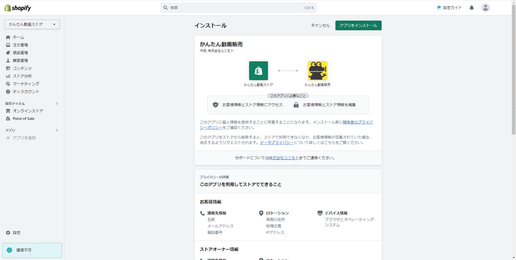The height and width of the screenshot is (260, 516).
Task: Click the ストア分析 bar chart icon
Action: [x=8, y=76]
